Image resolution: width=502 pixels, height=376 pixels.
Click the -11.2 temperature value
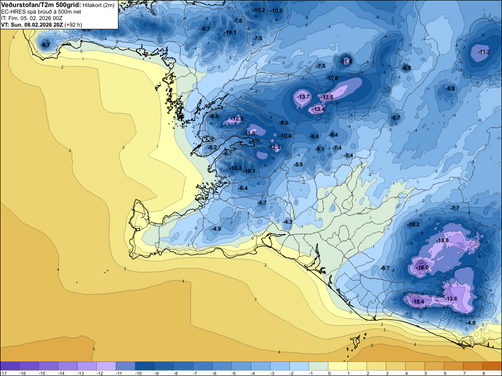click(484, 52)
